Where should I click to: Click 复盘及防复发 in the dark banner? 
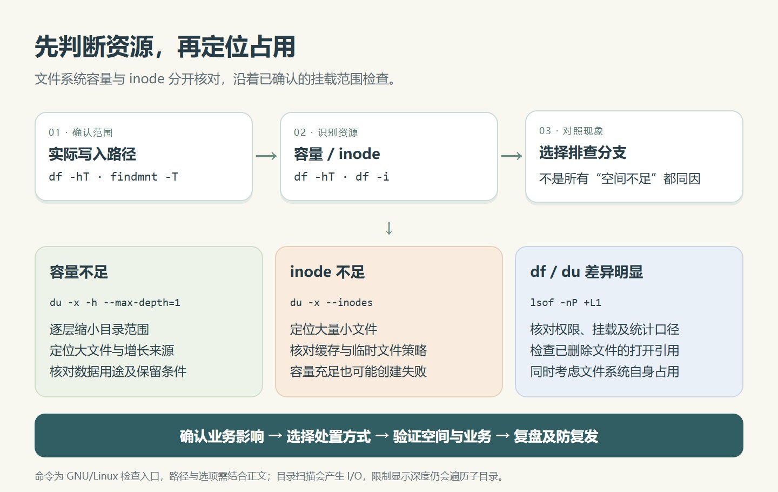pyautogui.click(x=556, y=436)
